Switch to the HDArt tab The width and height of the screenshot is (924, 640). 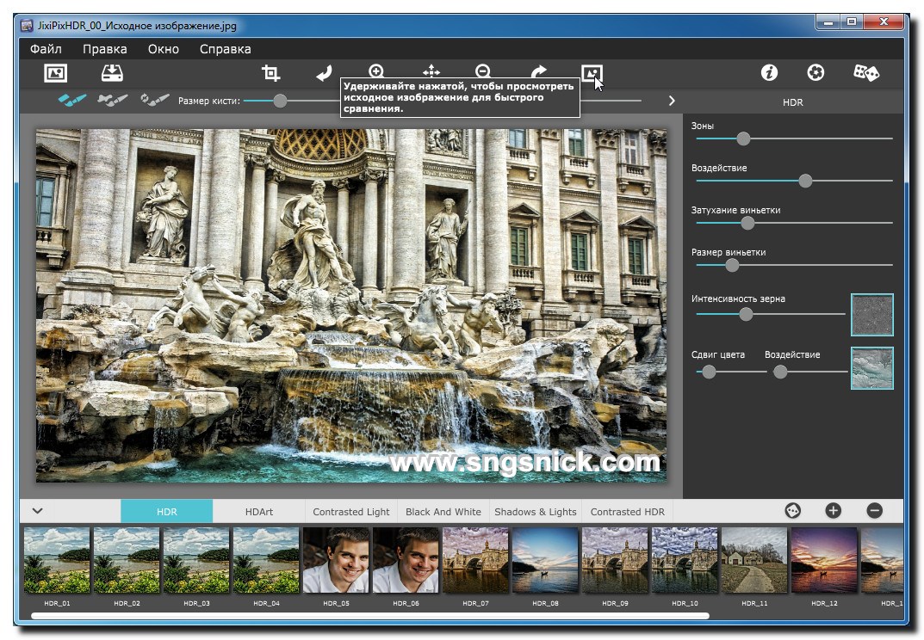259,511
